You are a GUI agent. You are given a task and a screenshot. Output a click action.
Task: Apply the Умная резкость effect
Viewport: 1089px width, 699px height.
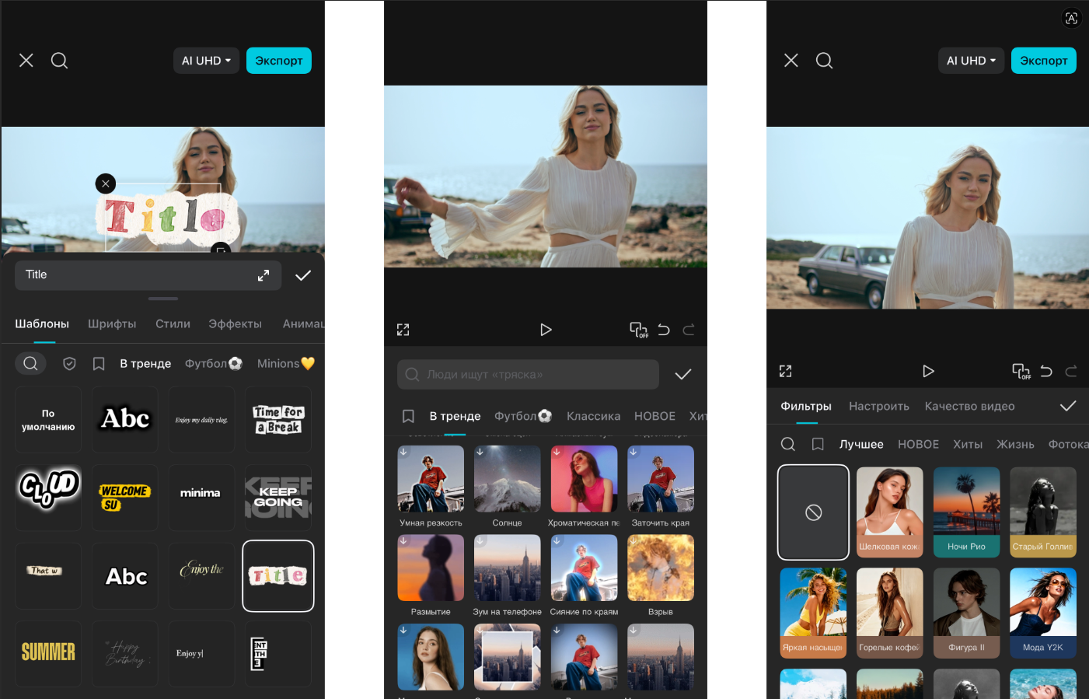431,487
